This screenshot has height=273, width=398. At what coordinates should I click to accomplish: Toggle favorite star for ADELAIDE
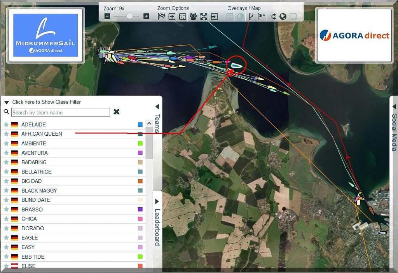coord(6,124)
